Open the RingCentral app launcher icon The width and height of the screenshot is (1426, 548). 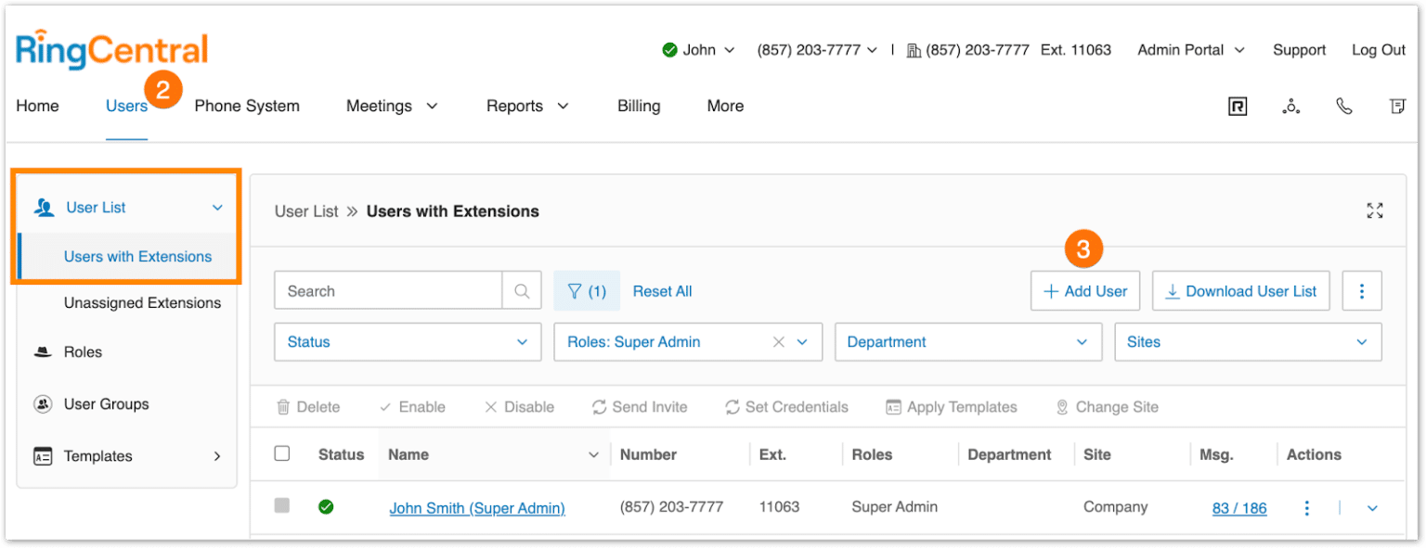[x=1238, y=106]
